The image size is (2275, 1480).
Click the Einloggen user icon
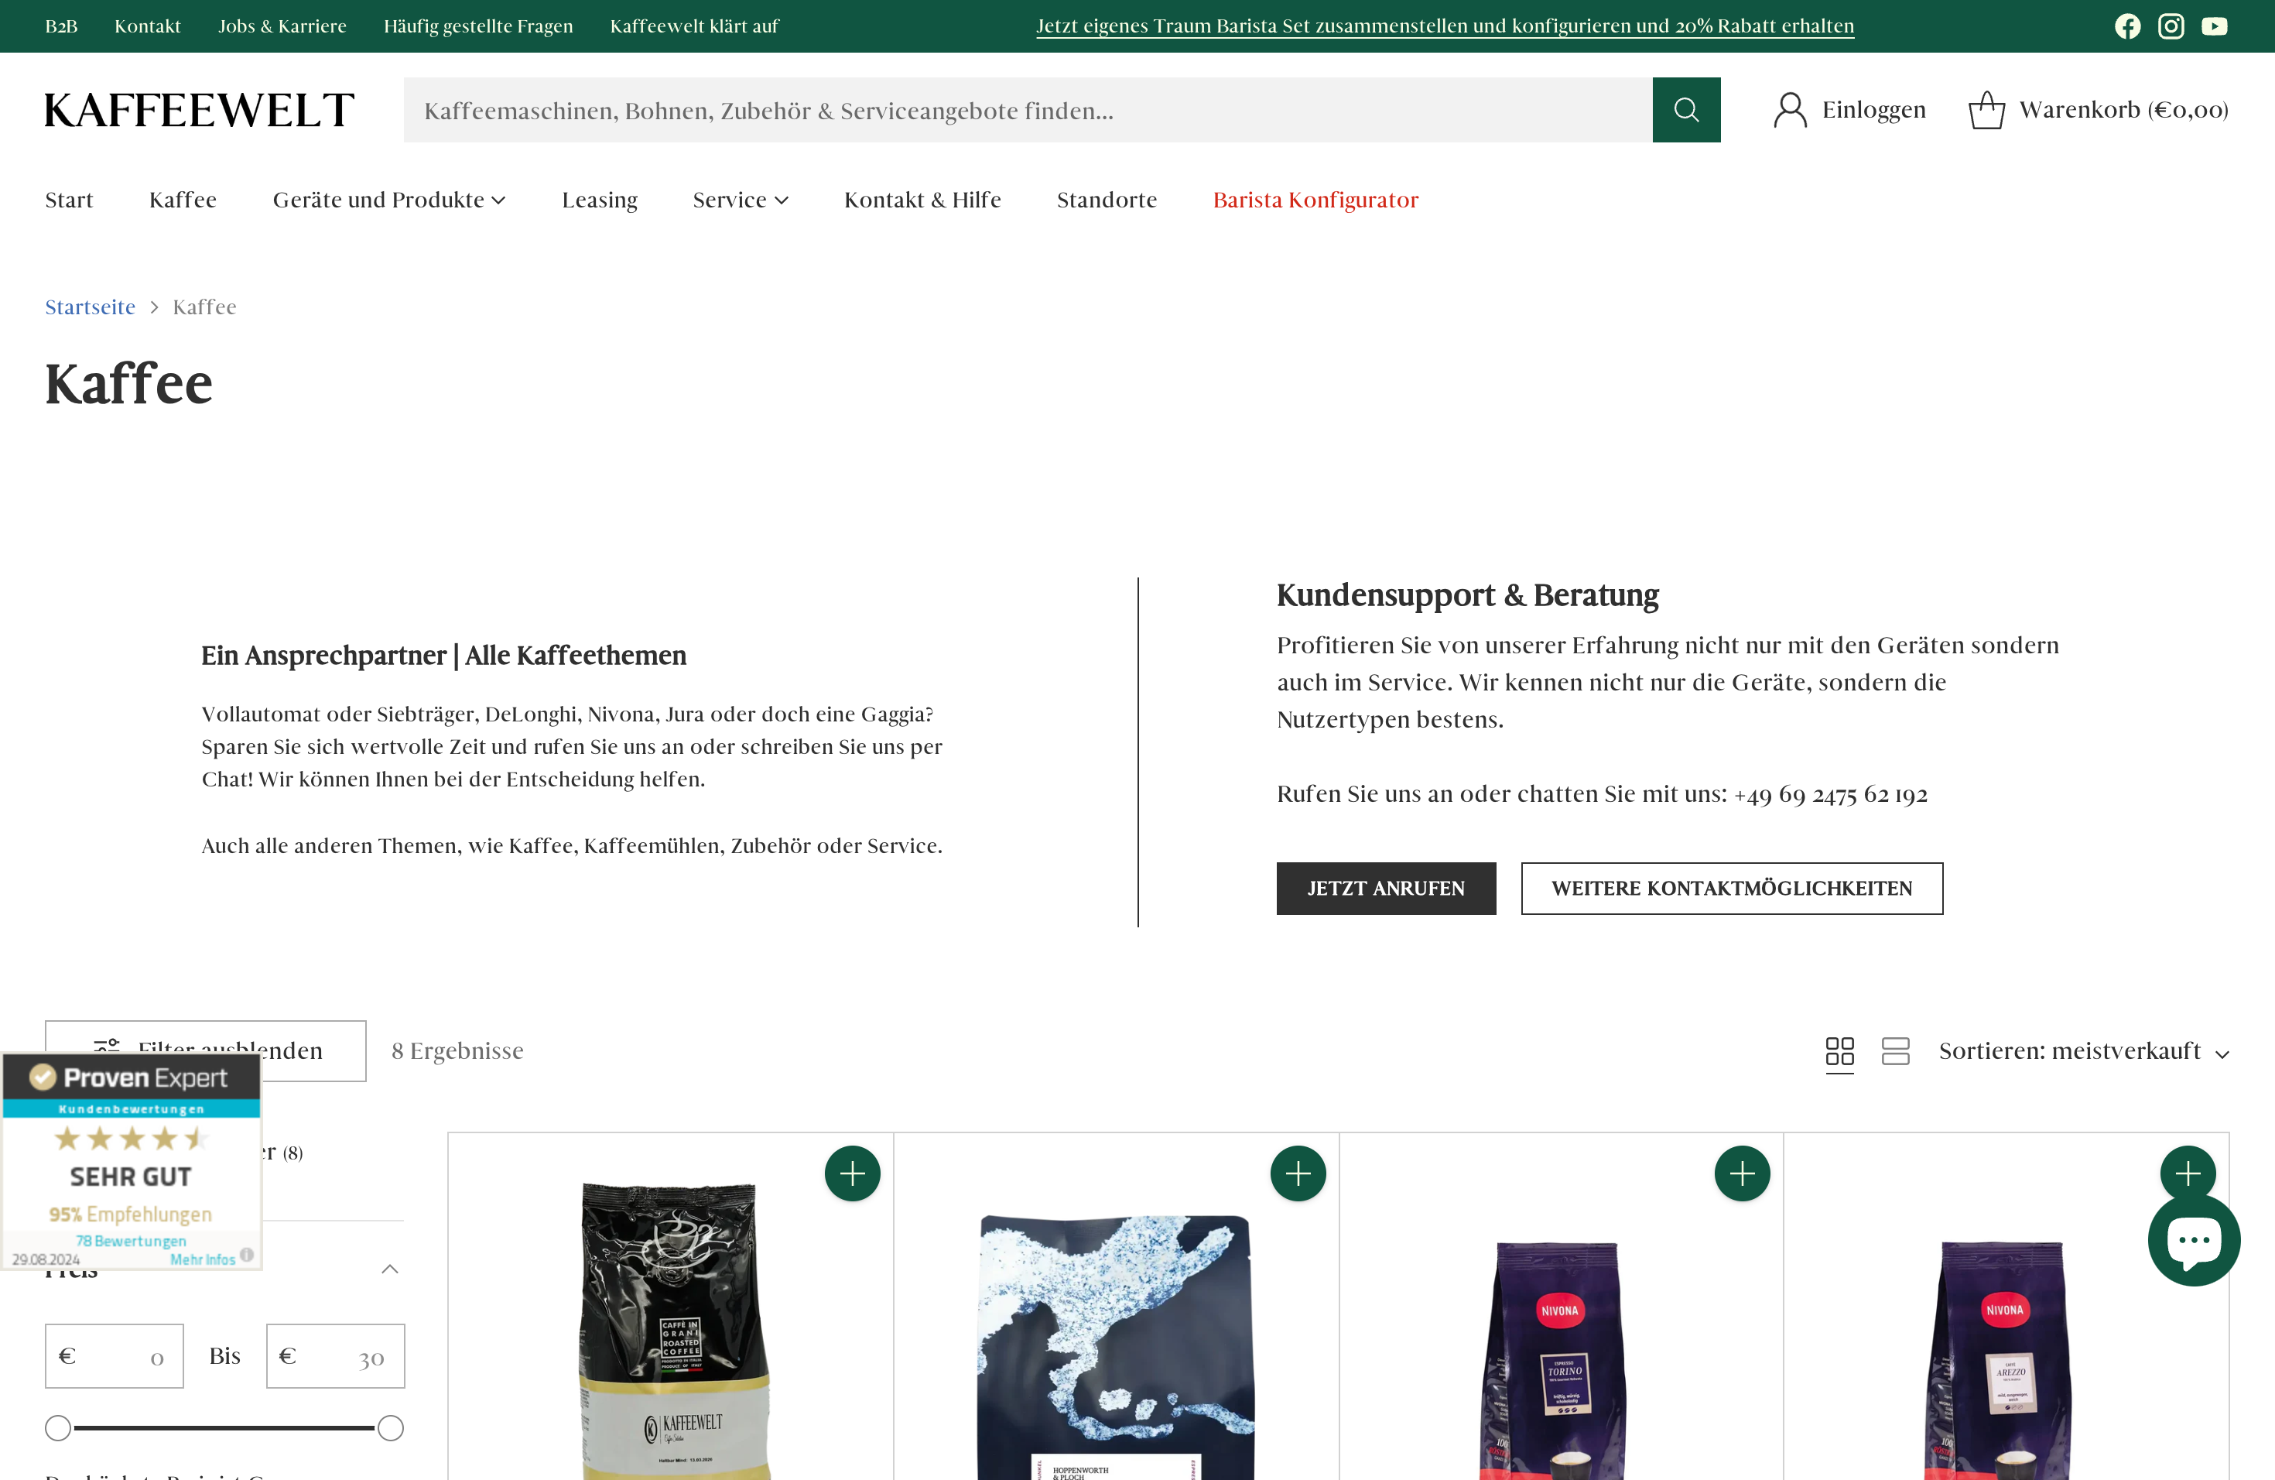point(1791,108)
